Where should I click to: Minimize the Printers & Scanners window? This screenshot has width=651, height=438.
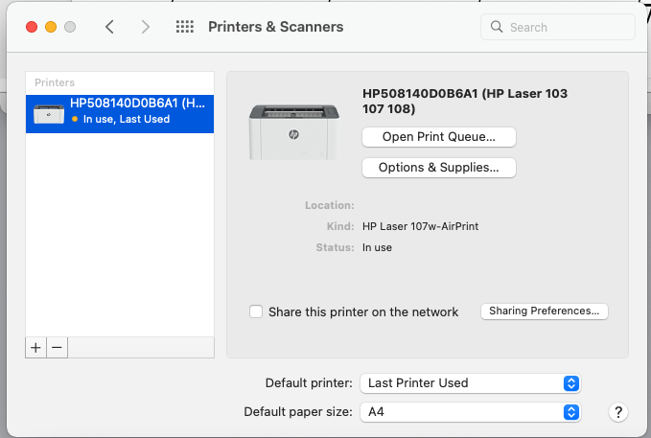[51, 27]
